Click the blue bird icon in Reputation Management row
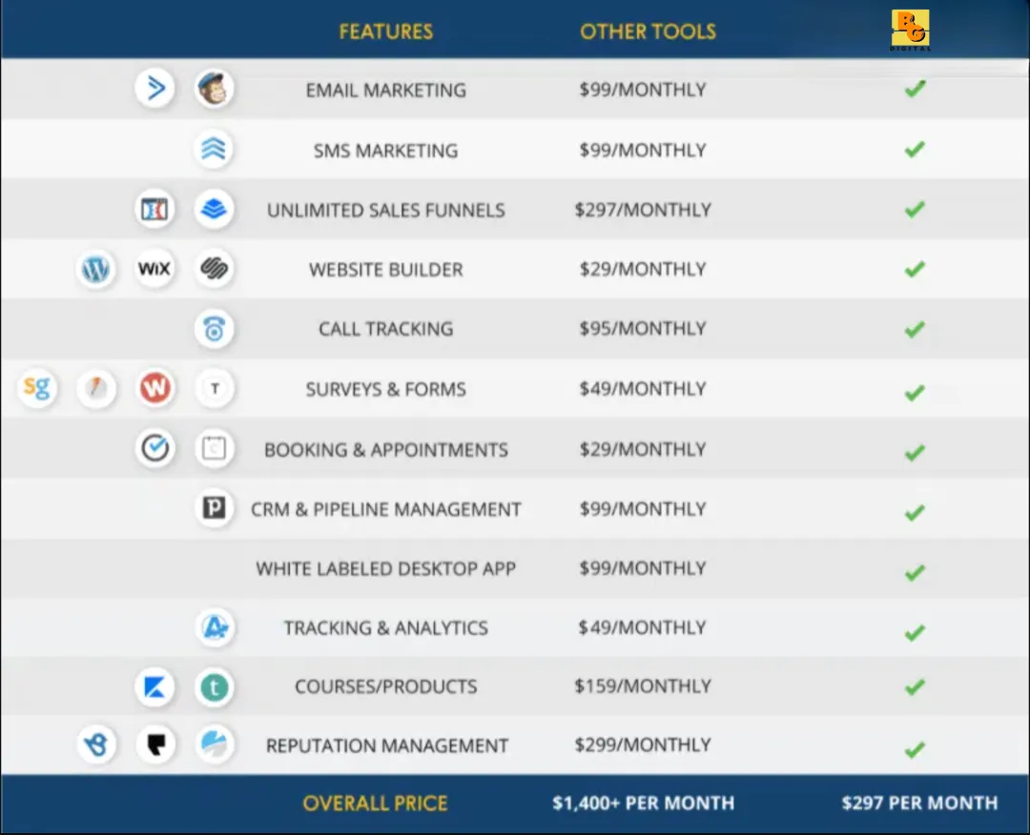The width and height of the screenshot is (1030, 835). pos(96,744)
